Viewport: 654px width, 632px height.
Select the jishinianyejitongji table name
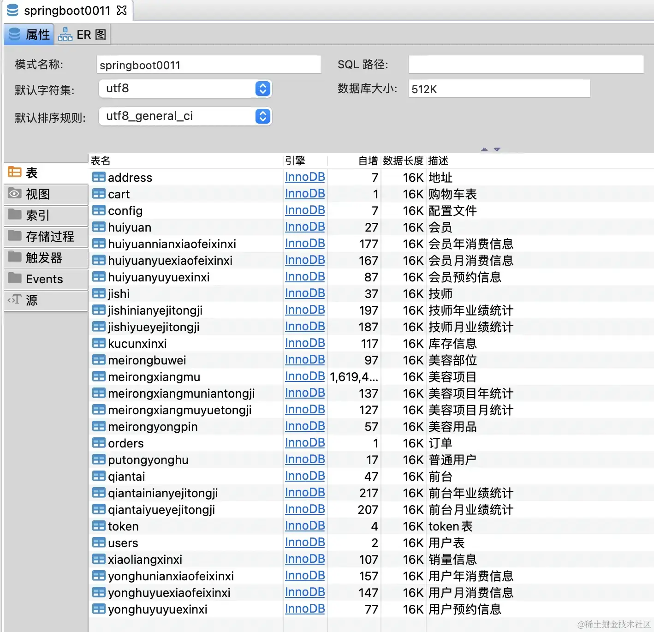(155, 310)
